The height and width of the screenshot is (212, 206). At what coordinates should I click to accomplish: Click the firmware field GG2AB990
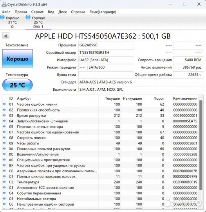[106, 45]
